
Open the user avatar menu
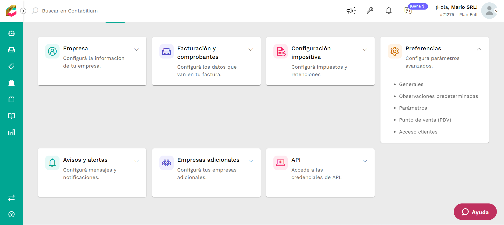[x=489, y=11]
